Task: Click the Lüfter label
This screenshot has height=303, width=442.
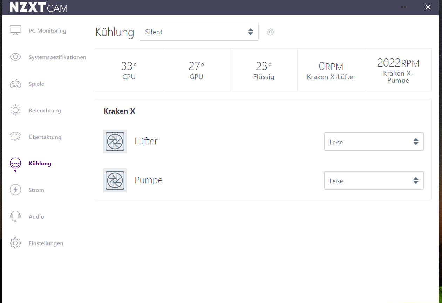Action: (146, 141)
